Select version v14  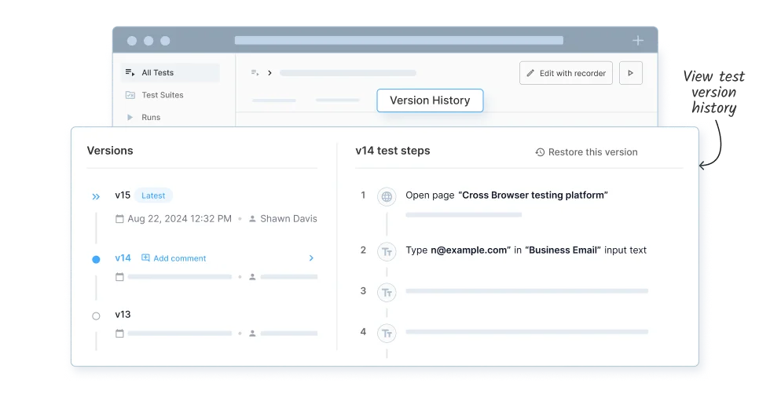tap(123, 258)
